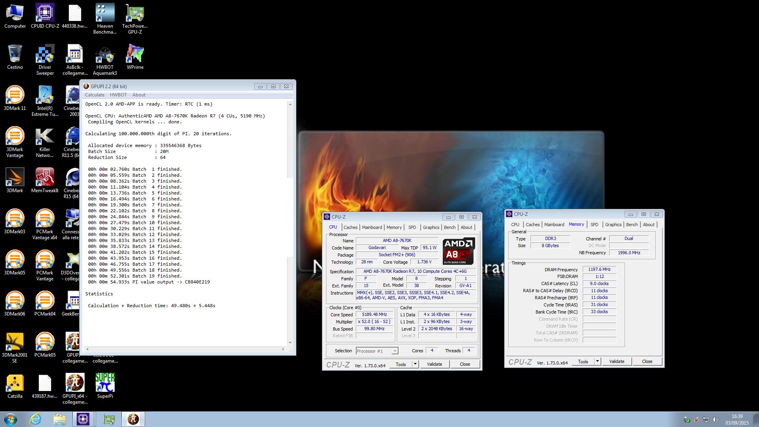Open the Bench tab in CPU-Z CPU window
759x427 pixels.
tap(449, 227)
